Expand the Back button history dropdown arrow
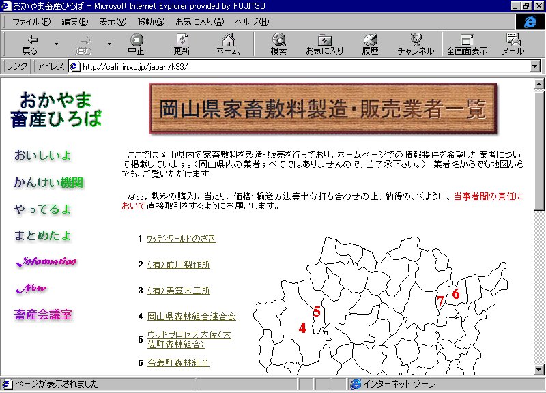Viewport: 546px width, 393px height. pyautogui.click(x=56, y=44)
